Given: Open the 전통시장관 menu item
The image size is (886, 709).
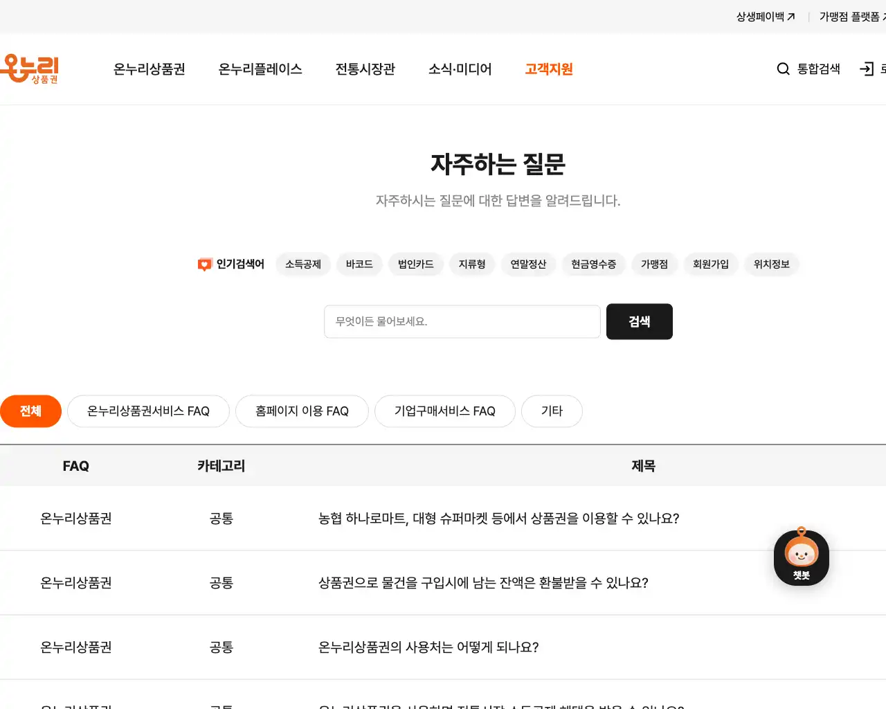Looking at the screenshot, I should [x=365, y=69].
